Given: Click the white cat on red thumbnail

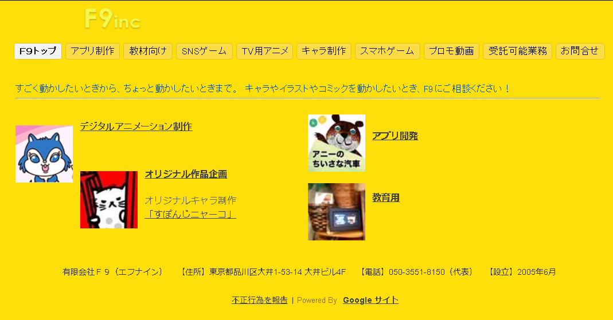Looking at the screenshot, I should [109, 200].
